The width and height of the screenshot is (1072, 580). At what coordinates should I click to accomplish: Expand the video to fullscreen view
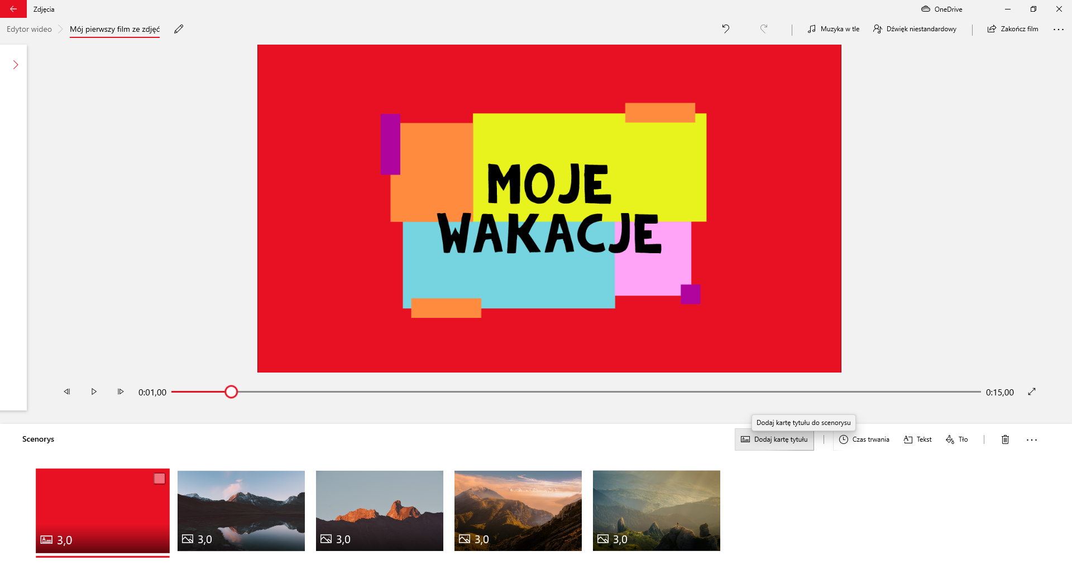tap(1032, 391)
